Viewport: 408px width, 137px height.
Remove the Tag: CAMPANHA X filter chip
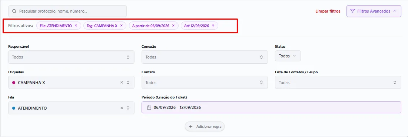(x=121, y=26)
